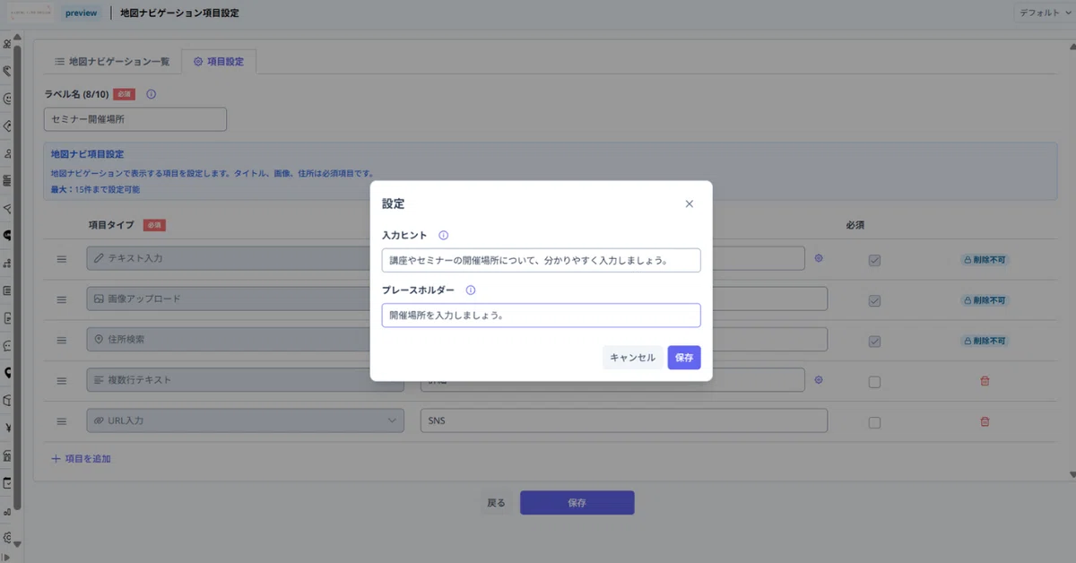Grab the drag handle of テキスト入力 row
The width and height of the screenshot is (1076, 563).
click(x=62, y=259)
